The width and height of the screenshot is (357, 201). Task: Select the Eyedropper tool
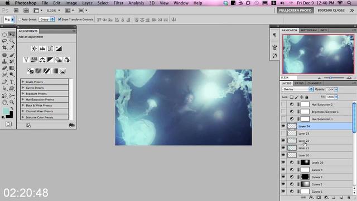[x=12, y=47]
